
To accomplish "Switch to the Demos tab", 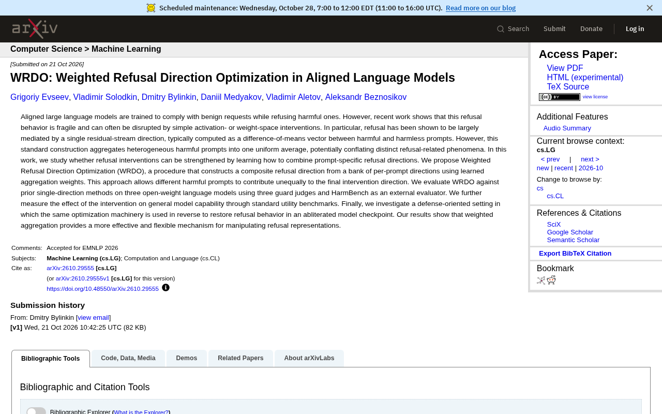I will [187, 358].
